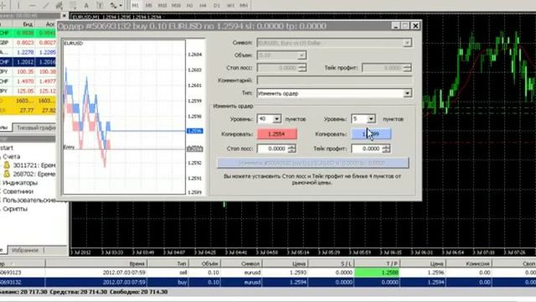Open the Уровень 40 пунктов dropdown
The height and width of the screenshot is (302, 536).
click(276, 119)
